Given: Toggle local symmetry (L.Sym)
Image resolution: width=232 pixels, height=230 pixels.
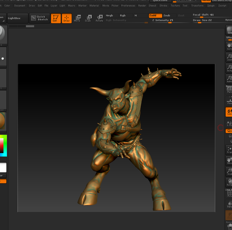Looking at the screenshot, I should [229, 123].
